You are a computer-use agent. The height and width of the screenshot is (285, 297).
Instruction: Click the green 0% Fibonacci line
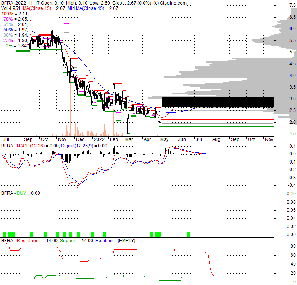coord(216,126)
